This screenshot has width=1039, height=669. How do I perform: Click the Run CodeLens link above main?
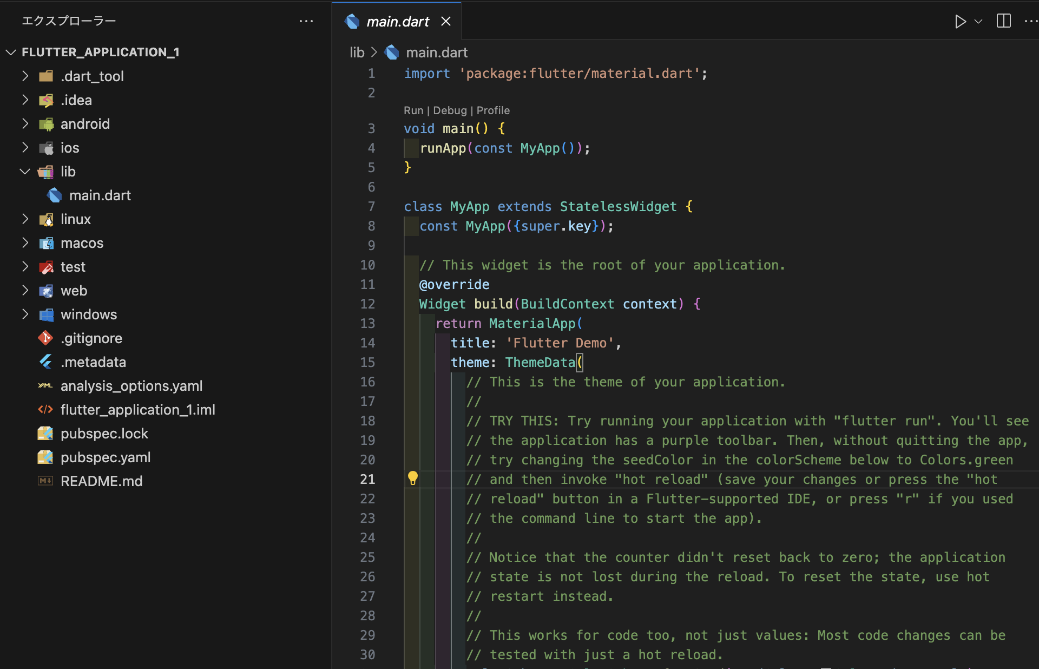click(413, 110)
